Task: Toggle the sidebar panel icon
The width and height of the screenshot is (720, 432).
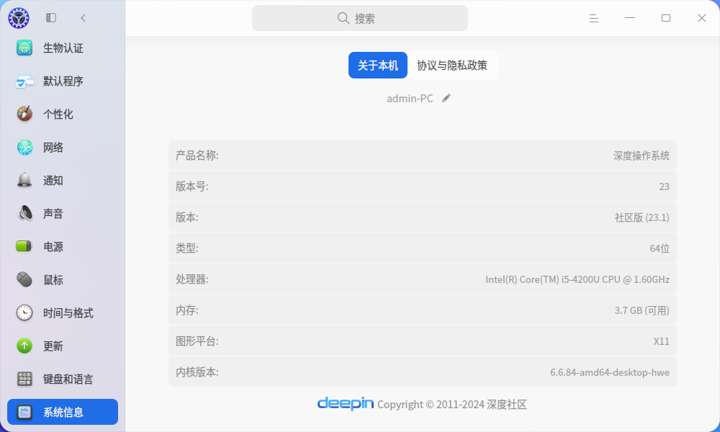Action: [x=51, y=18]
